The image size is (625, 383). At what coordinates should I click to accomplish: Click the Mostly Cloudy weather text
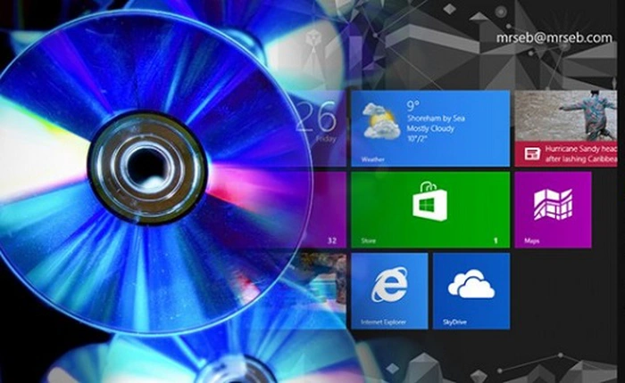430,128
